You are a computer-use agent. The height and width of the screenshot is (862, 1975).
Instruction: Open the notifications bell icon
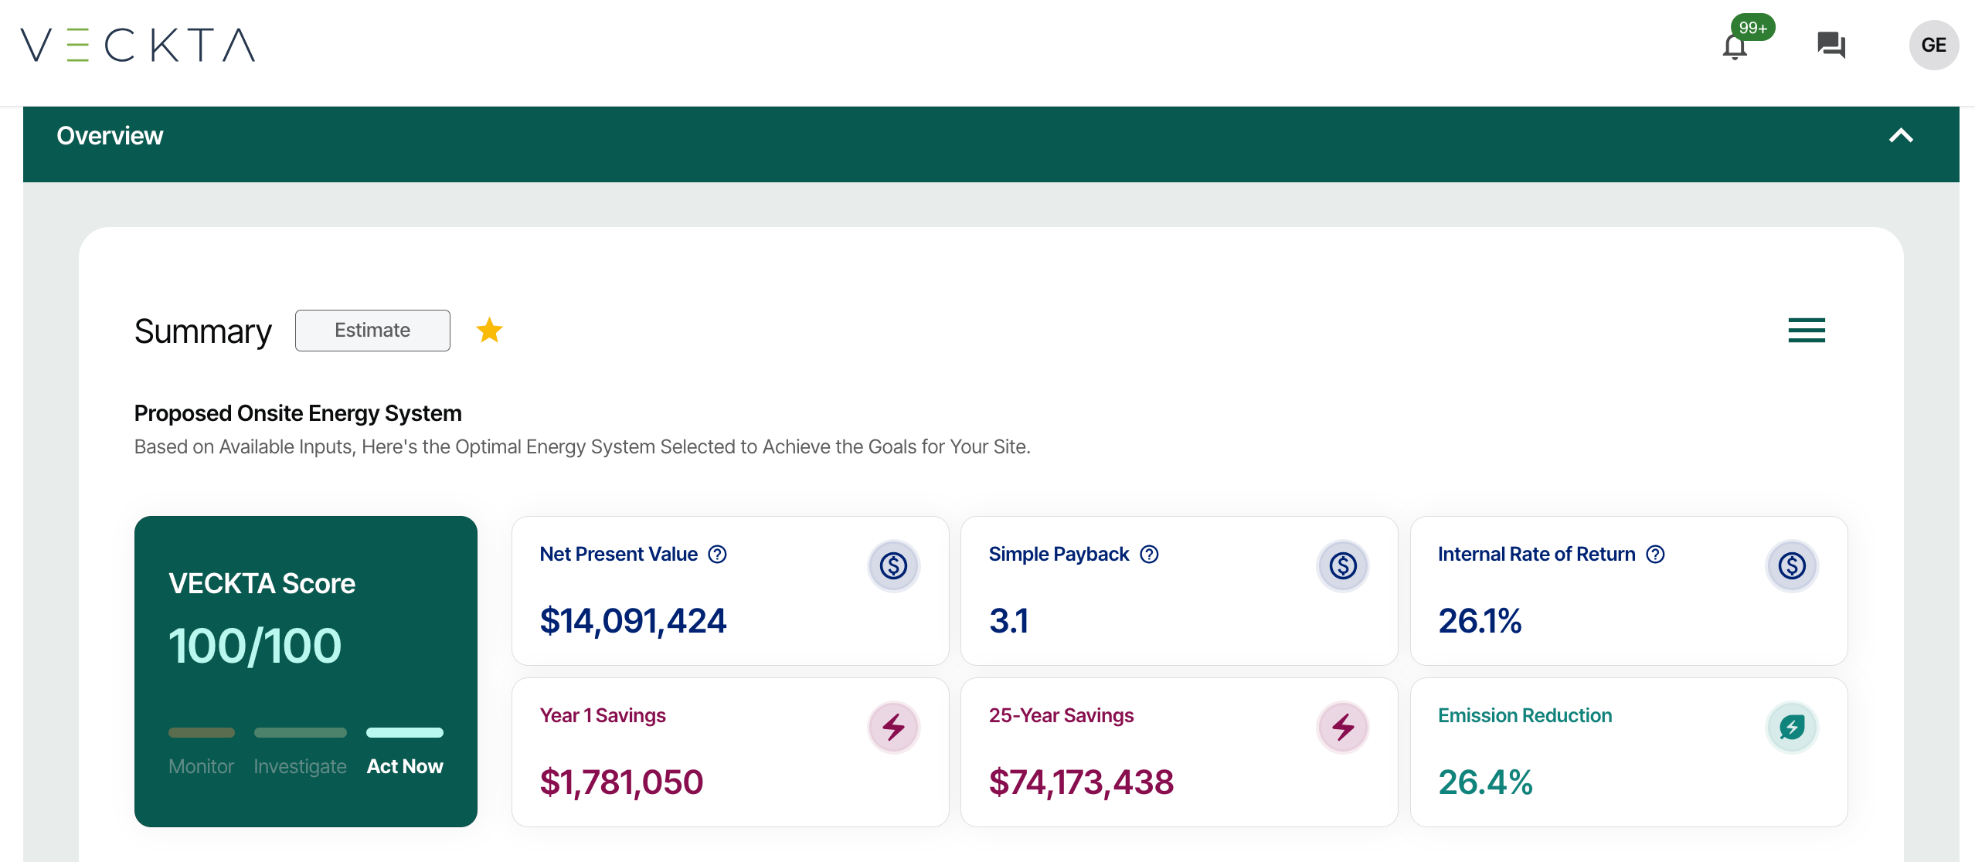tap(1735, 46)
